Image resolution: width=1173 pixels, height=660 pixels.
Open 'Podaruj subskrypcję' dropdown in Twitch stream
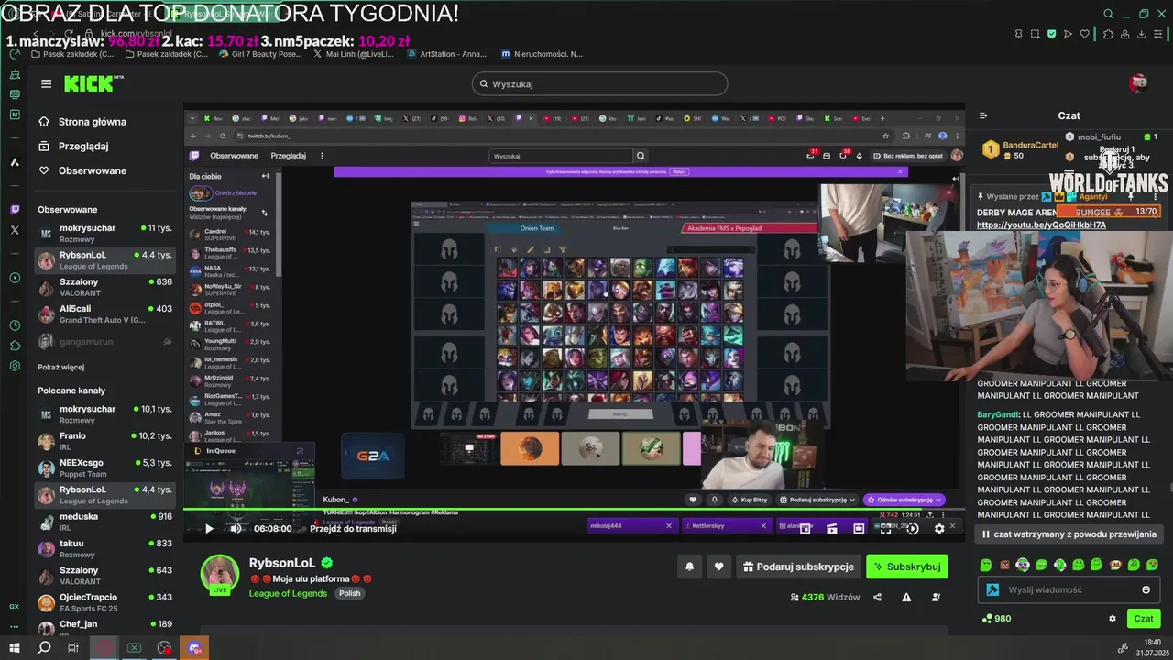[x=817, y=500]
